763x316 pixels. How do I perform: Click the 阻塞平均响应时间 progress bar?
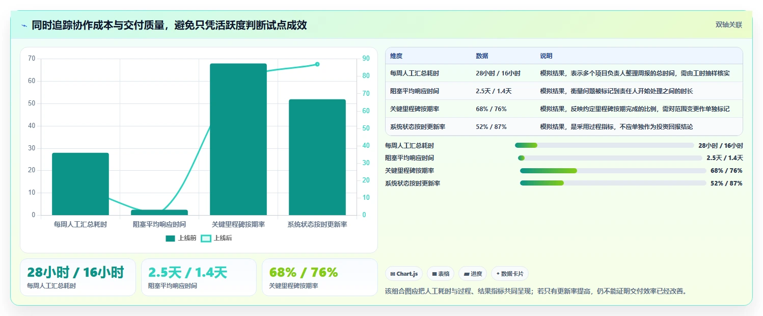pos(610,158)
